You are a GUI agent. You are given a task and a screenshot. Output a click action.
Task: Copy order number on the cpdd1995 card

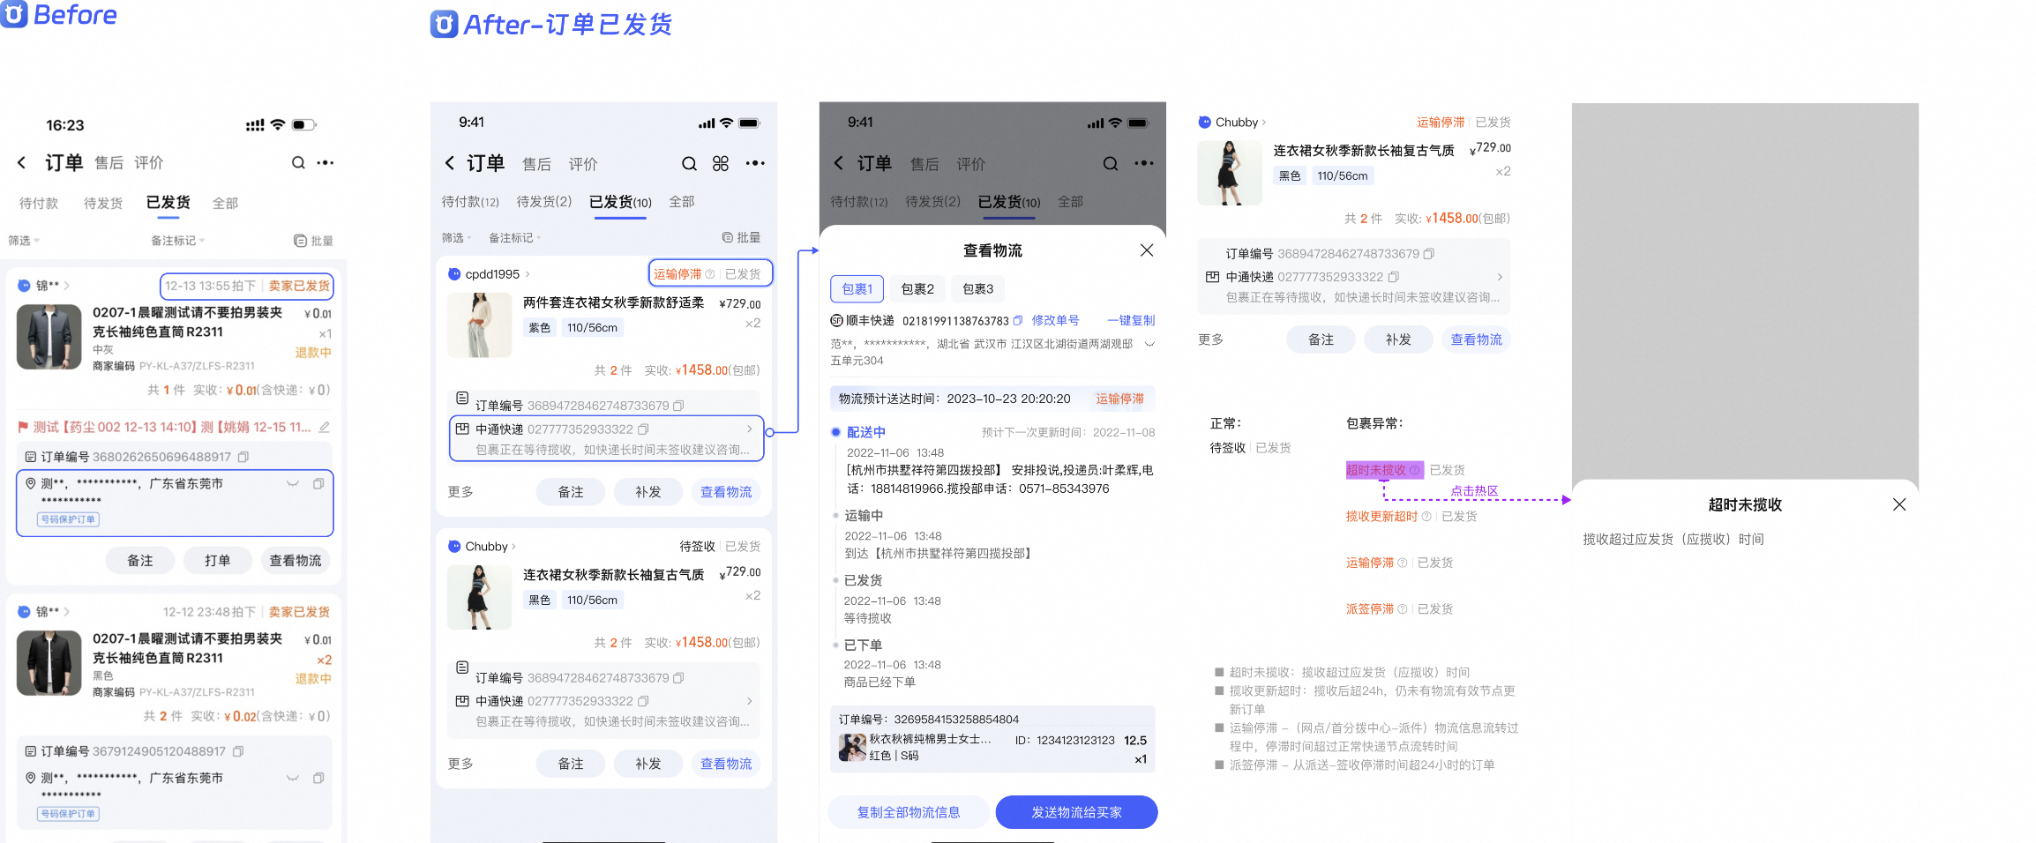(678, 406)
